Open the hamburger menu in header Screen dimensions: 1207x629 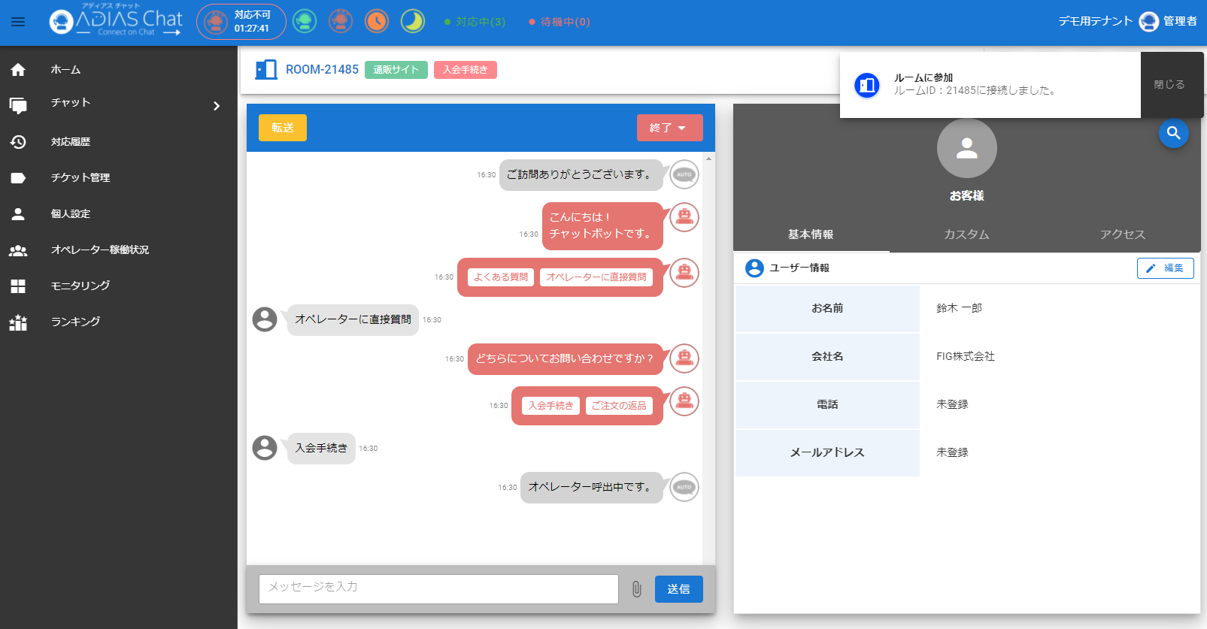[x=18, y=22]
